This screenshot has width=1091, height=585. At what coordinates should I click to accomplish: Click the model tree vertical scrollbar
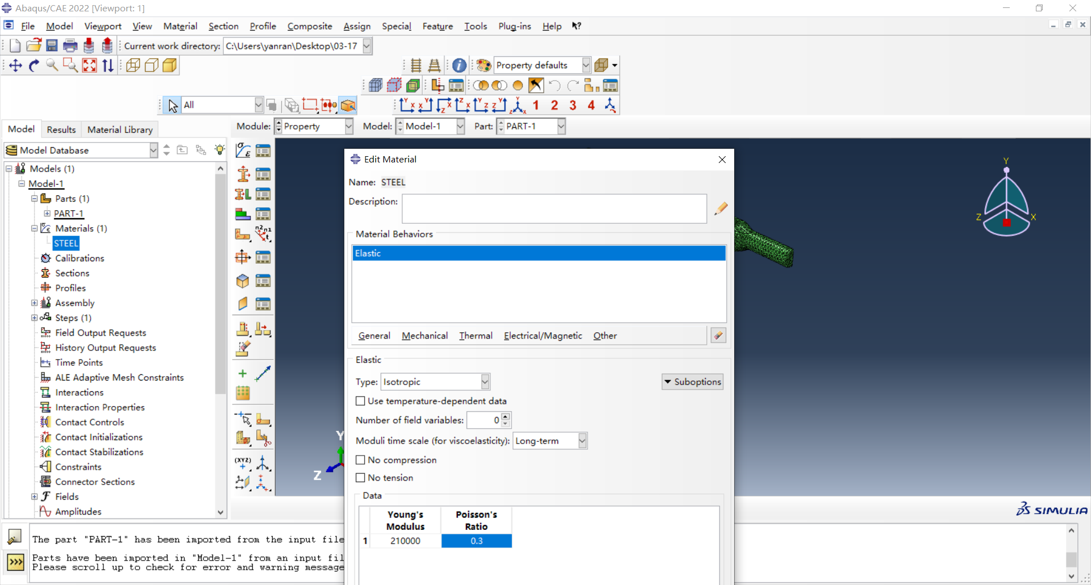(x=220, y=284)
